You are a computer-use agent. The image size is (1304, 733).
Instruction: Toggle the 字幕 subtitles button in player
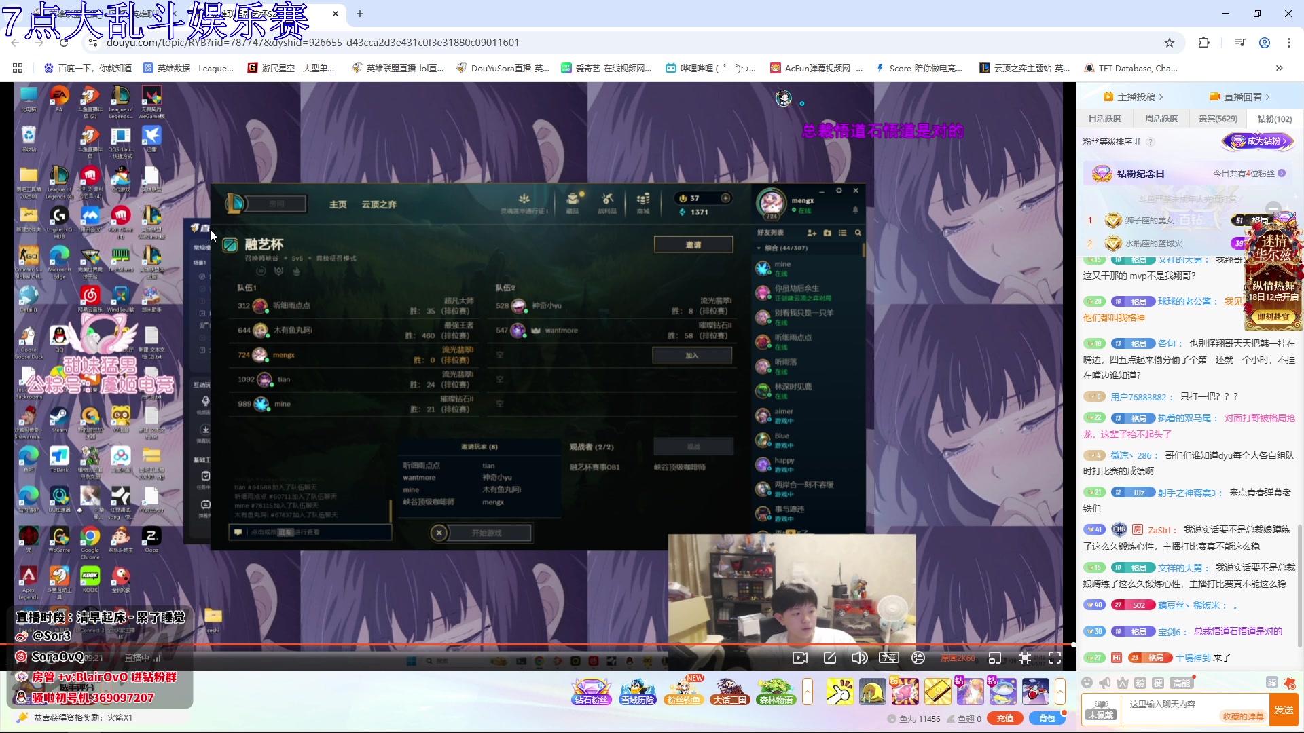tap(889, 658)
